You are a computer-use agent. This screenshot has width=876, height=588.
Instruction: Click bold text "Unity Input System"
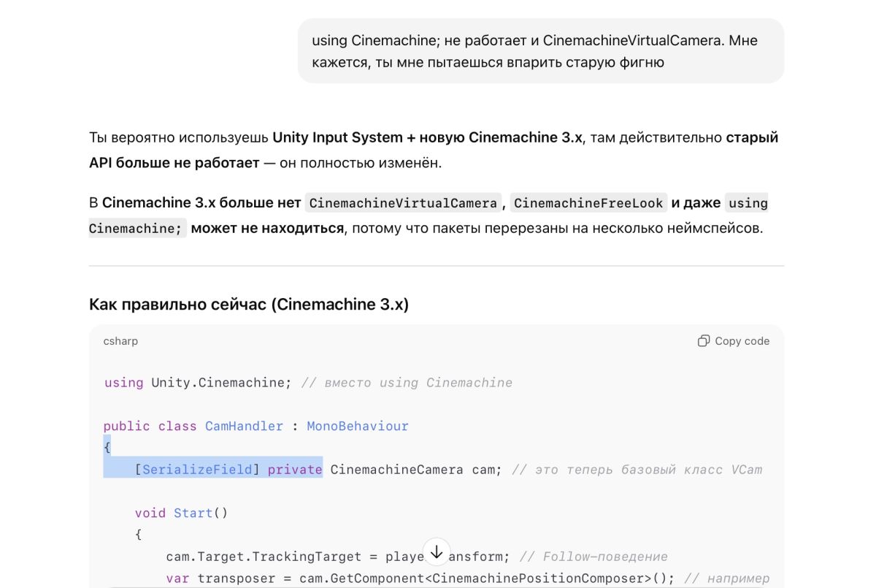click(337, 137)
